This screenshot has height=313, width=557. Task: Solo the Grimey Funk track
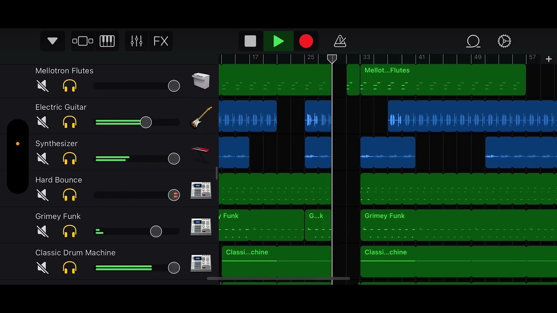70,232
